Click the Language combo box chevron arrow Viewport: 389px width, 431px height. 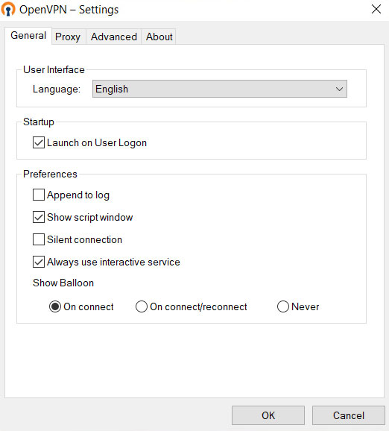[x=339, y=89]
